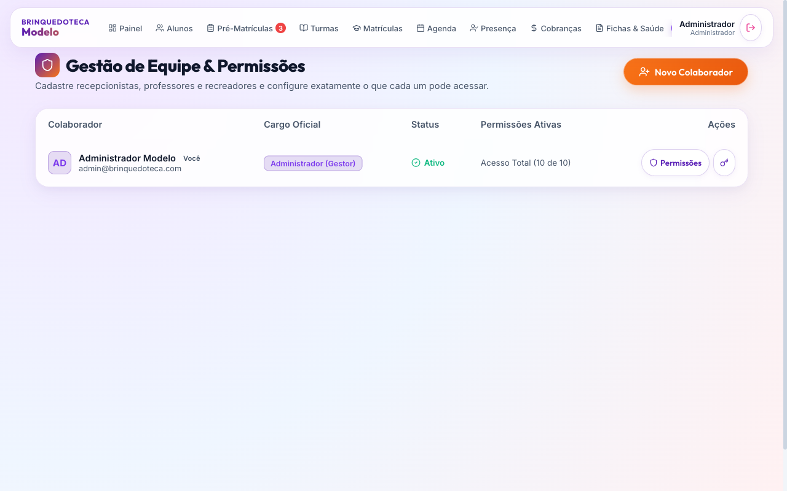Click the logout arrow icon
This screenshot has height=491, width=787.
(751, 28)
